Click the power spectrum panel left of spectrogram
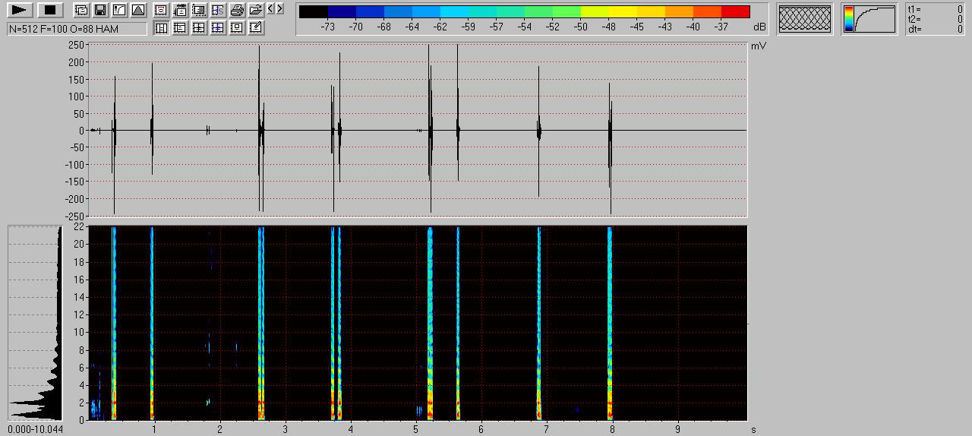Image resolution: width=972 pixels, height=436 pixels. 35,323
